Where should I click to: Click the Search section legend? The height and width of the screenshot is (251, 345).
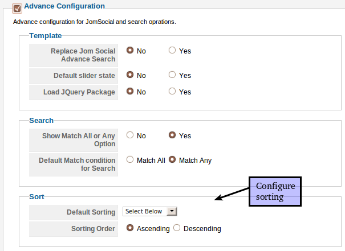point(41,121)
